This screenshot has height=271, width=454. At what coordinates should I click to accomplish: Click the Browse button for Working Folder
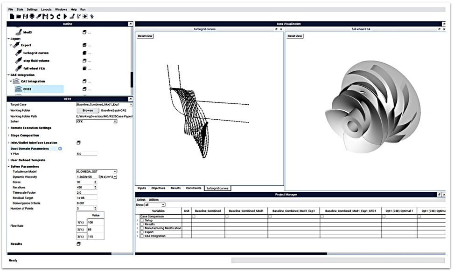tap(88, 110)
